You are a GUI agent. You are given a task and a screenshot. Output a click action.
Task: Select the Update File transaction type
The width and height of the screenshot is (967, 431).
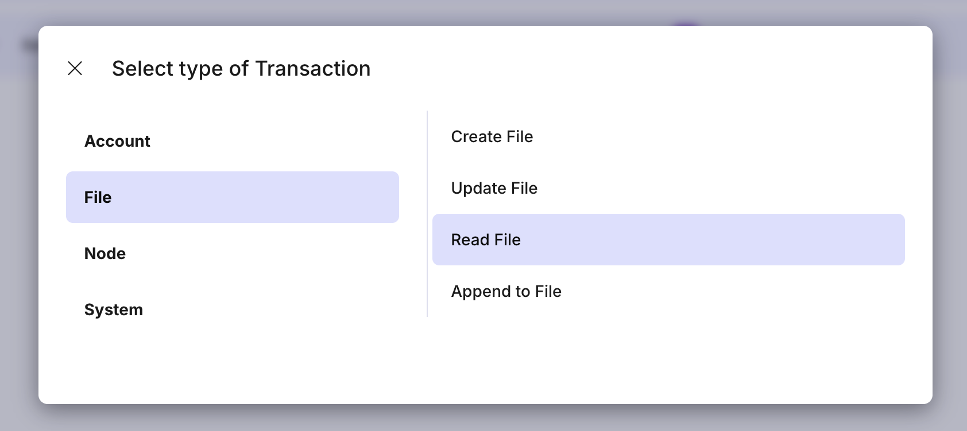494,188
